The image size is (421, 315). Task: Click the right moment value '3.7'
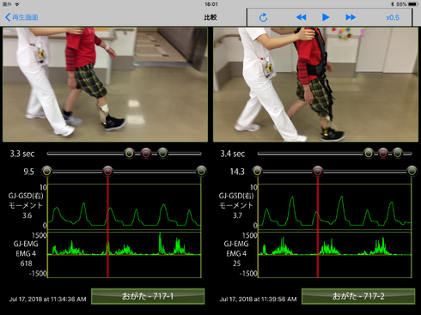click(x=237, y=215)
